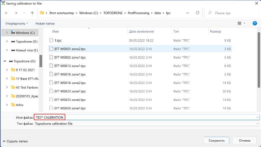Open view options dropdown arrow

244,23
